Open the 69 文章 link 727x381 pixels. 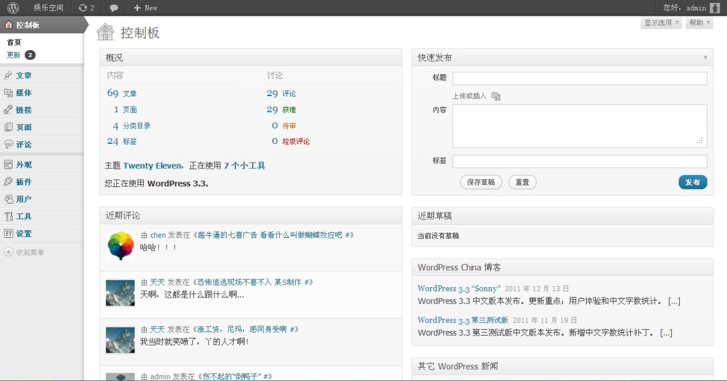(x=122, y=93)
